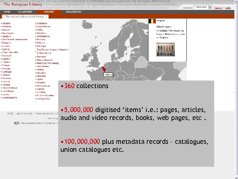238x179 pixels.
Task: Open the Serbia library link
Action: [40, 70]
